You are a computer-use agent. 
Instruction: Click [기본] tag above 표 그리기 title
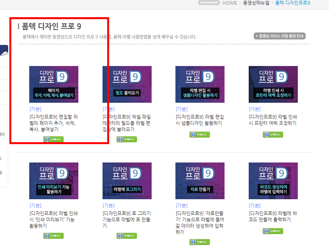coord(108,205)
